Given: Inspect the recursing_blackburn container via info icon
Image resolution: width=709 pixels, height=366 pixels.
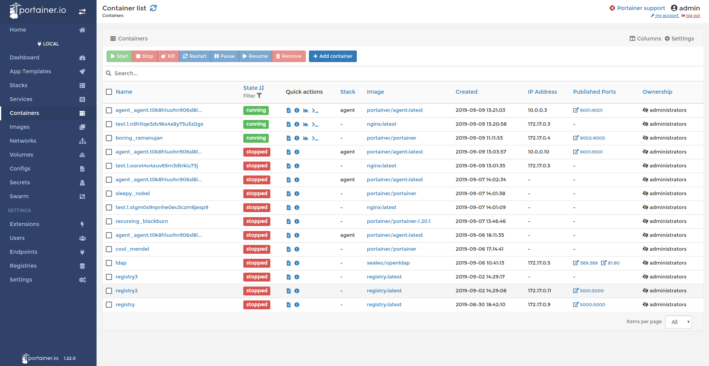Looking at the screenshot, I should (x=297, y=221).
